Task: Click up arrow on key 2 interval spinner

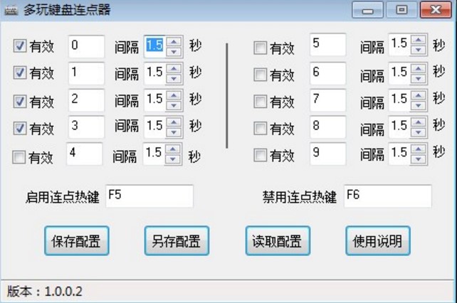Action: tap(174, 95)
